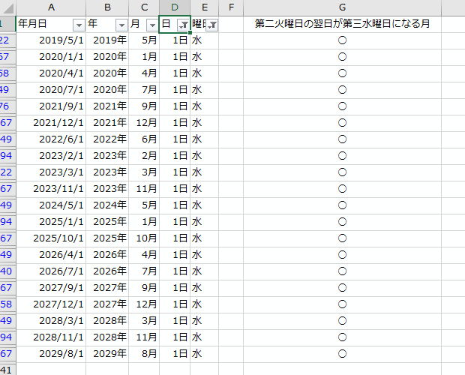The width and height of the screenshot is (465, 375).
Task: Select cell containing 2025/10/1
Action: (51, 238)
